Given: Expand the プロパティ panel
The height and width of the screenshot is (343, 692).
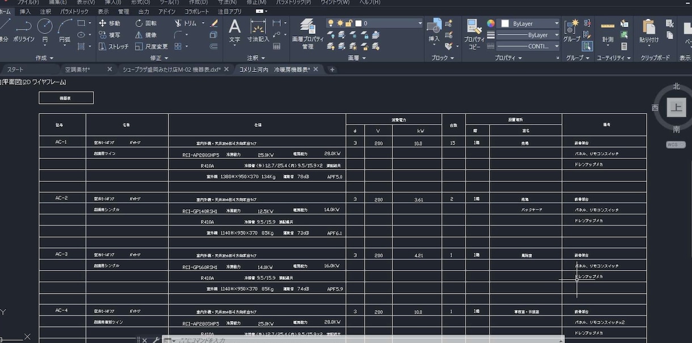Looking at the screenshot, I should point(508,58).
